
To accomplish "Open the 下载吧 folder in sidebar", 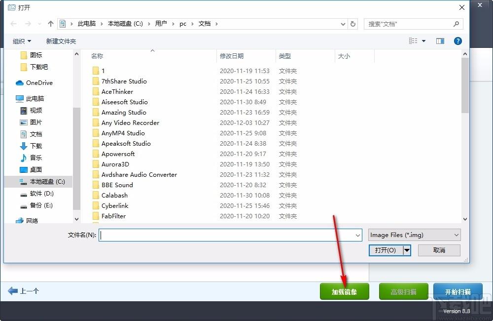I will click(34, 67).
